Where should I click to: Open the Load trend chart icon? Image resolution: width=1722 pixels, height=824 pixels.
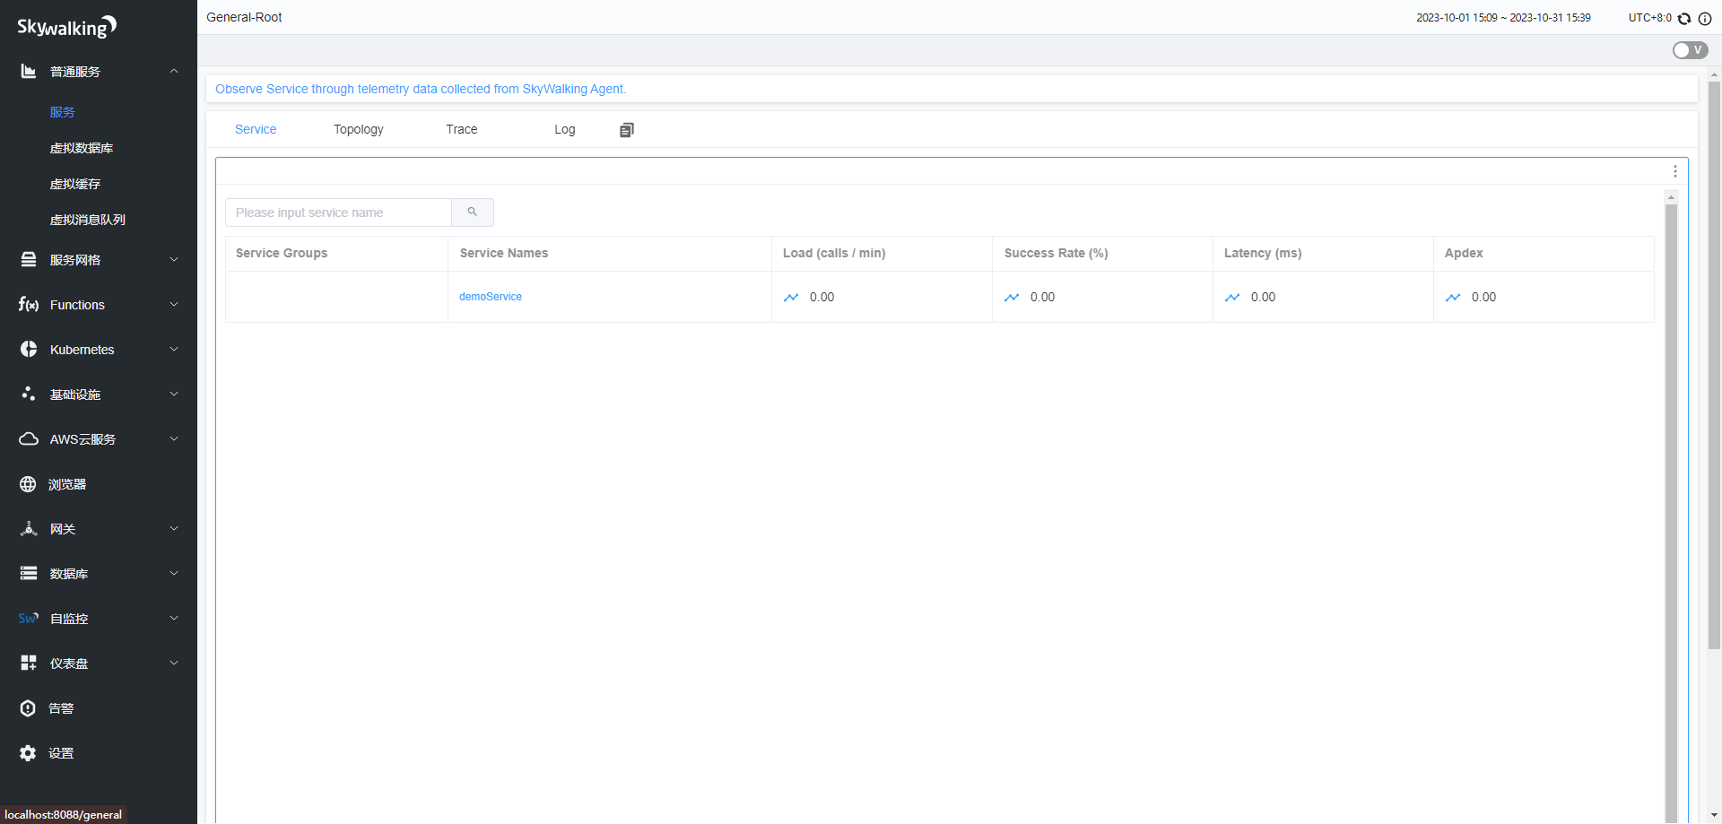(x=791, y=298)
